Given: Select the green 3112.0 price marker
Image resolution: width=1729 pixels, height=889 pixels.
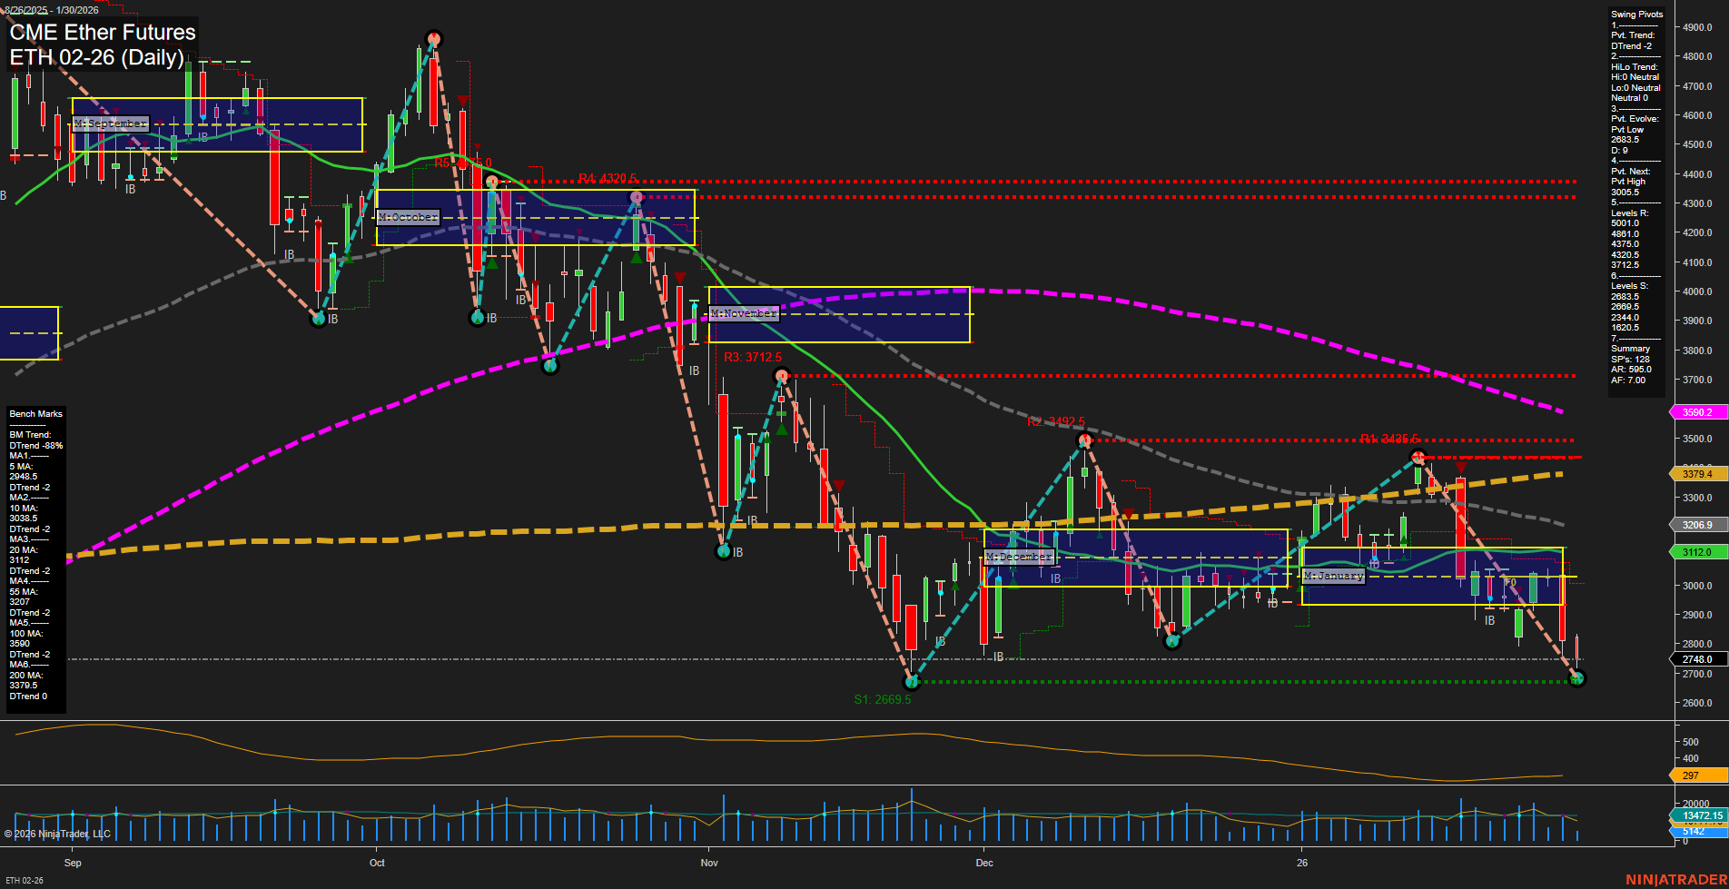Looking at the screenshot, I should click(1697, 552).
